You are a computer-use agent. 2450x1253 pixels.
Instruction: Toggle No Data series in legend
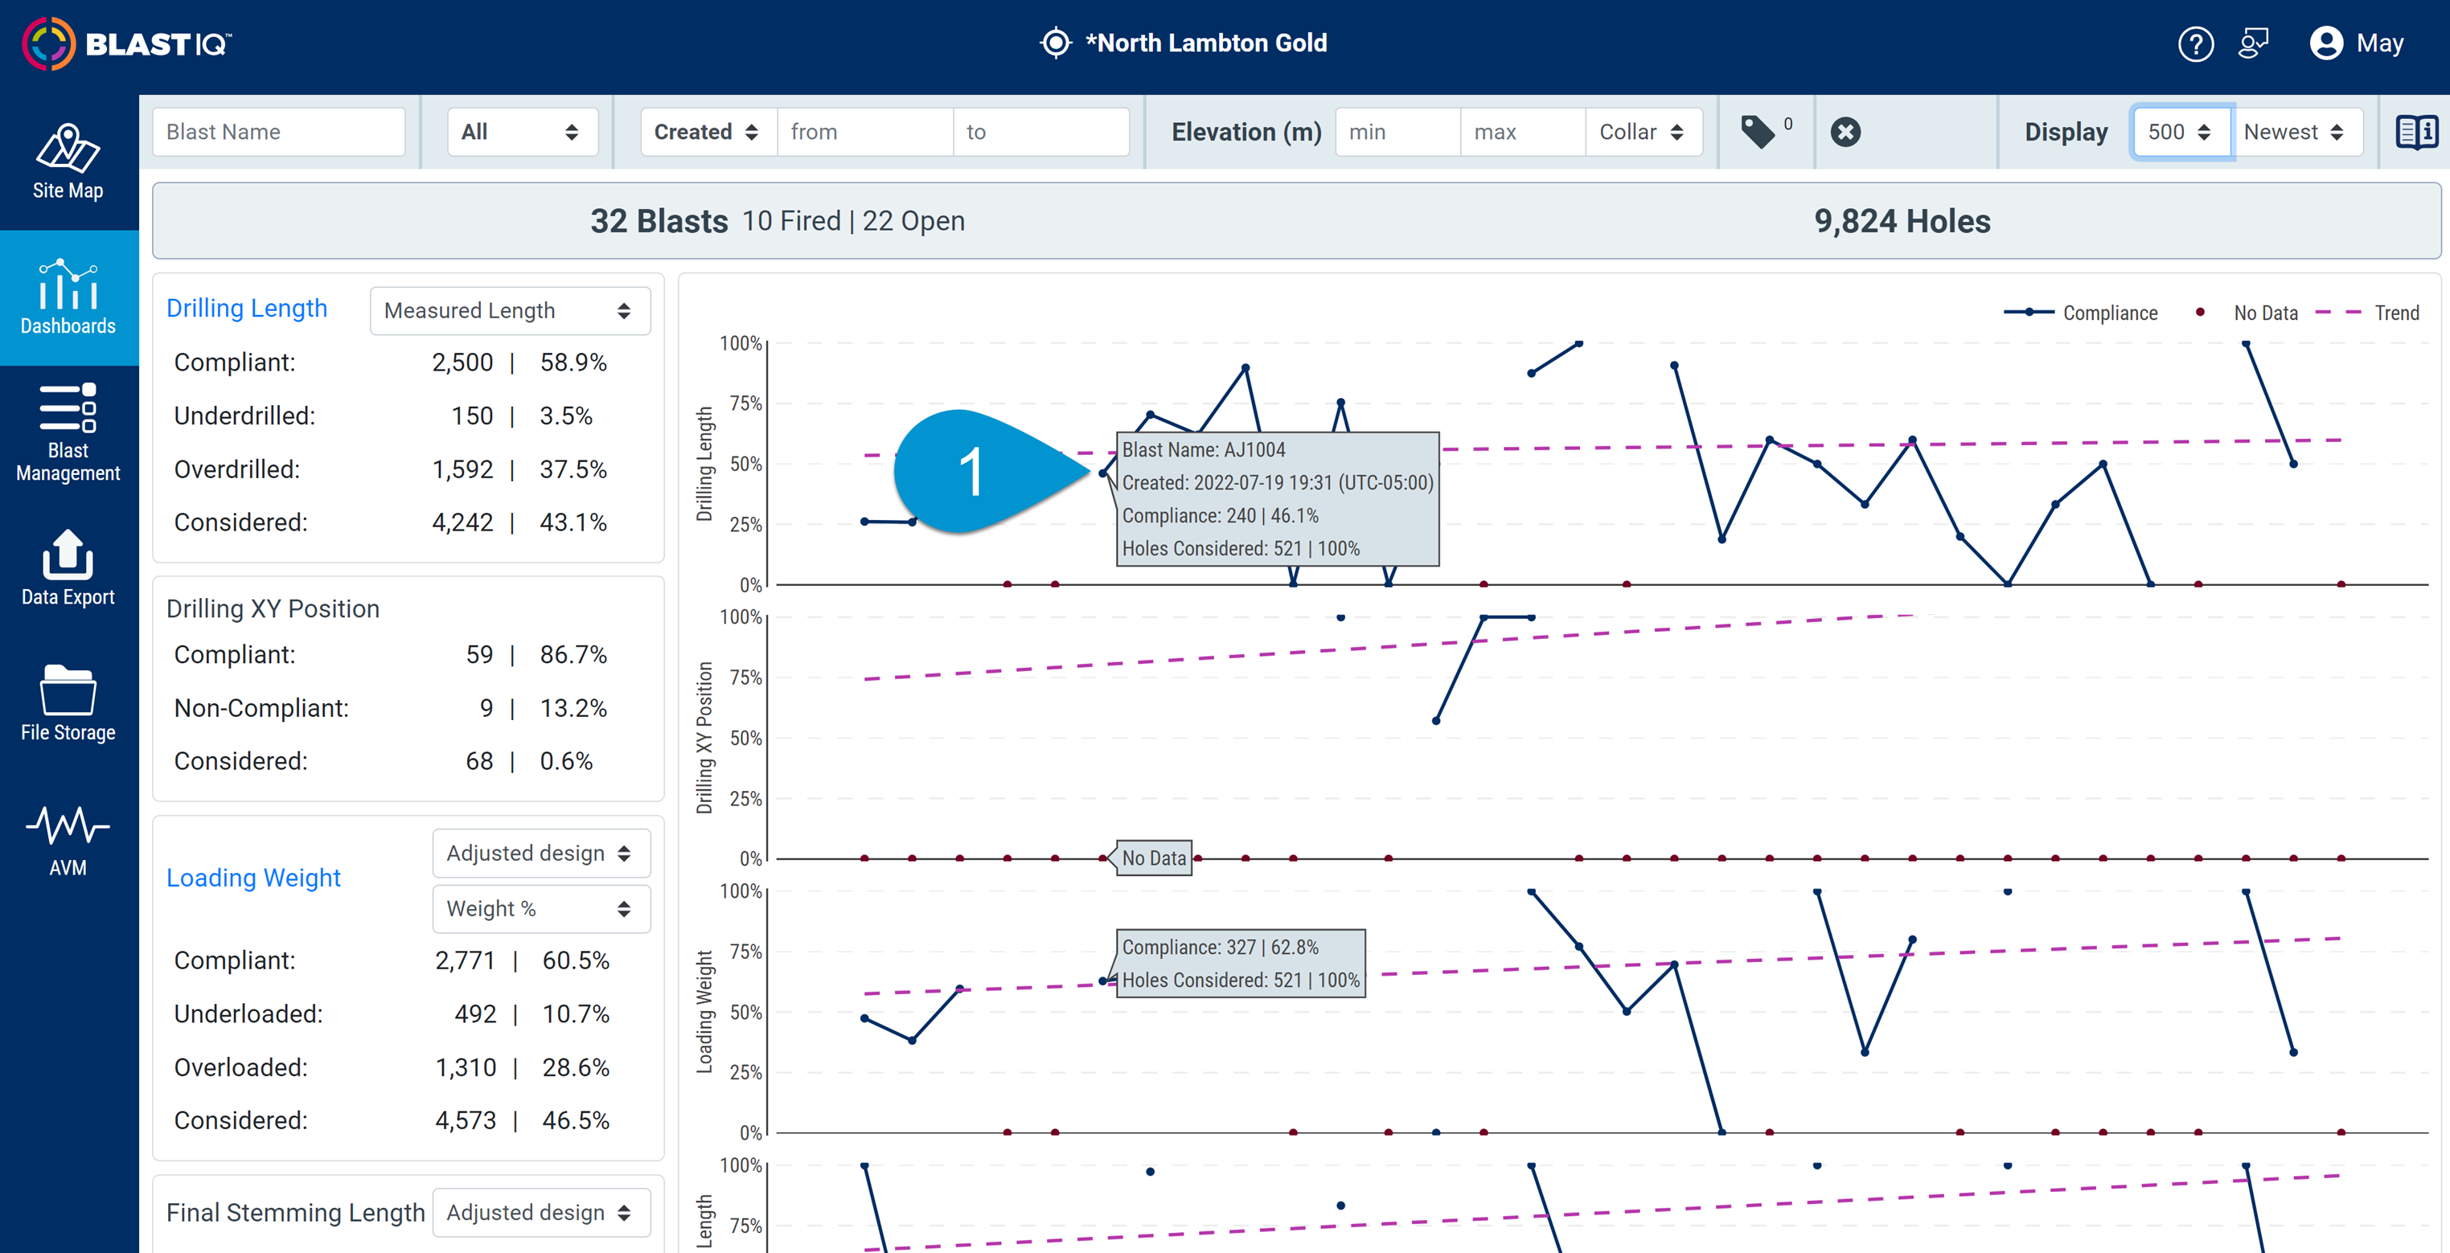pyautogui.click(x=2247, y=313)
